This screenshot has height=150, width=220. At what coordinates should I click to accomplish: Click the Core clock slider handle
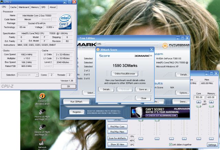coord(199,106)
